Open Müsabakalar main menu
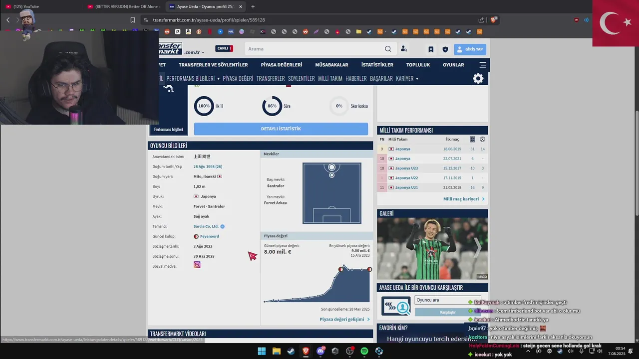The width and height of the screenshot is (639, 359). point(331,65)
